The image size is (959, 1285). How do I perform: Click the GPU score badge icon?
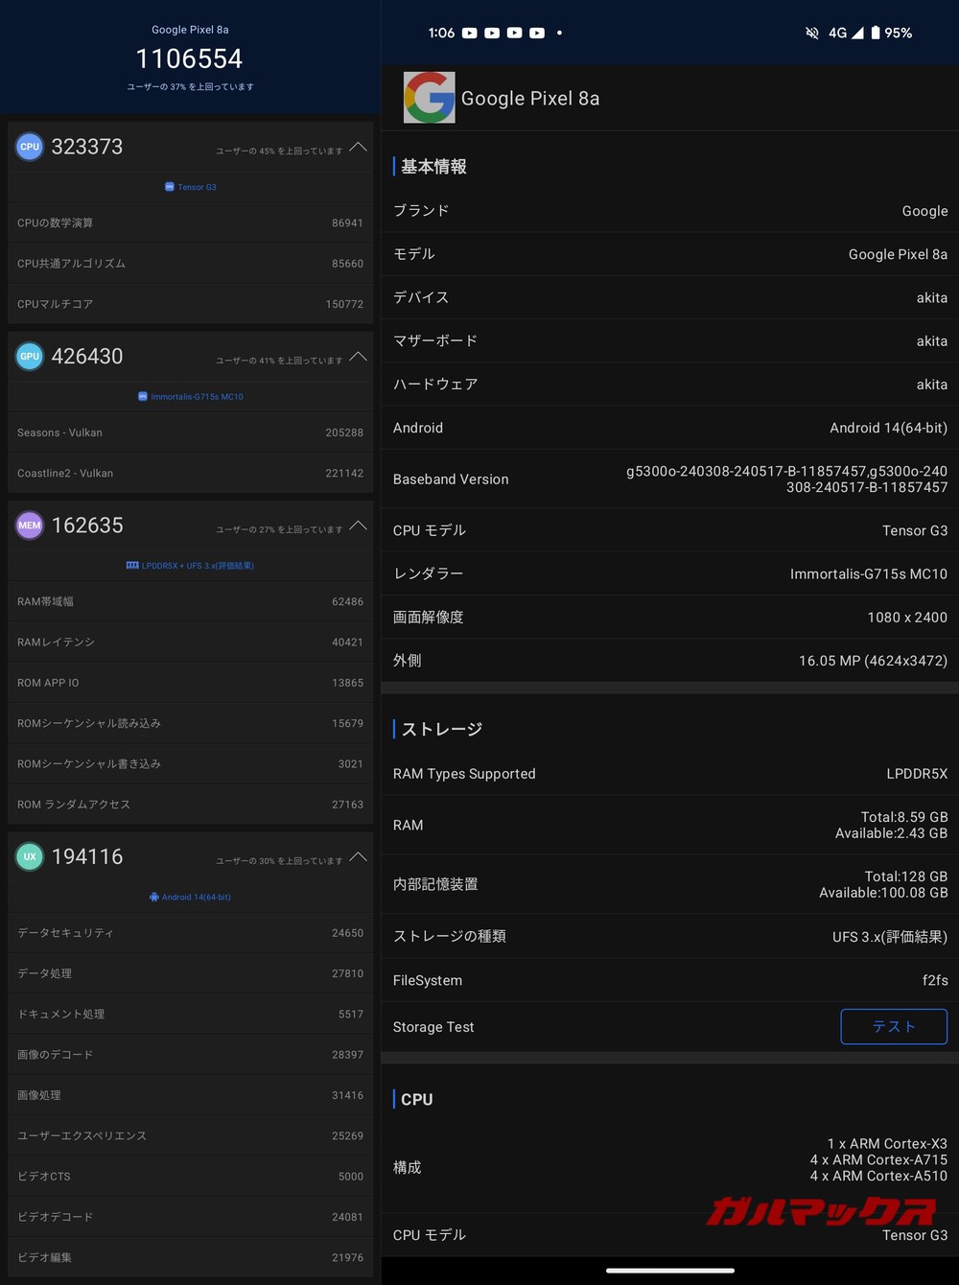click(x=30, y=357)
